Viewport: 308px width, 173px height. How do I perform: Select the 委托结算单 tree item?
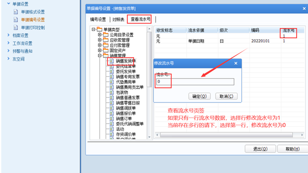(126, 66)
